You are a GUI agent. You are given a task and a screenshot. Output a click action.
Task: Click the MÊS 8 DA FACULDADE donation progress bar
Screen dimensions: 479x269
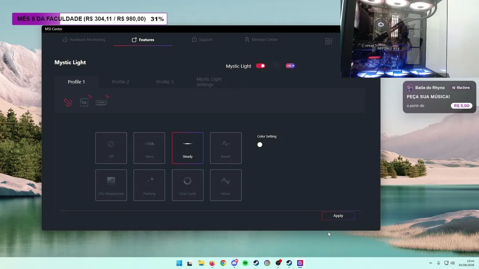click(x=89, y=19)
